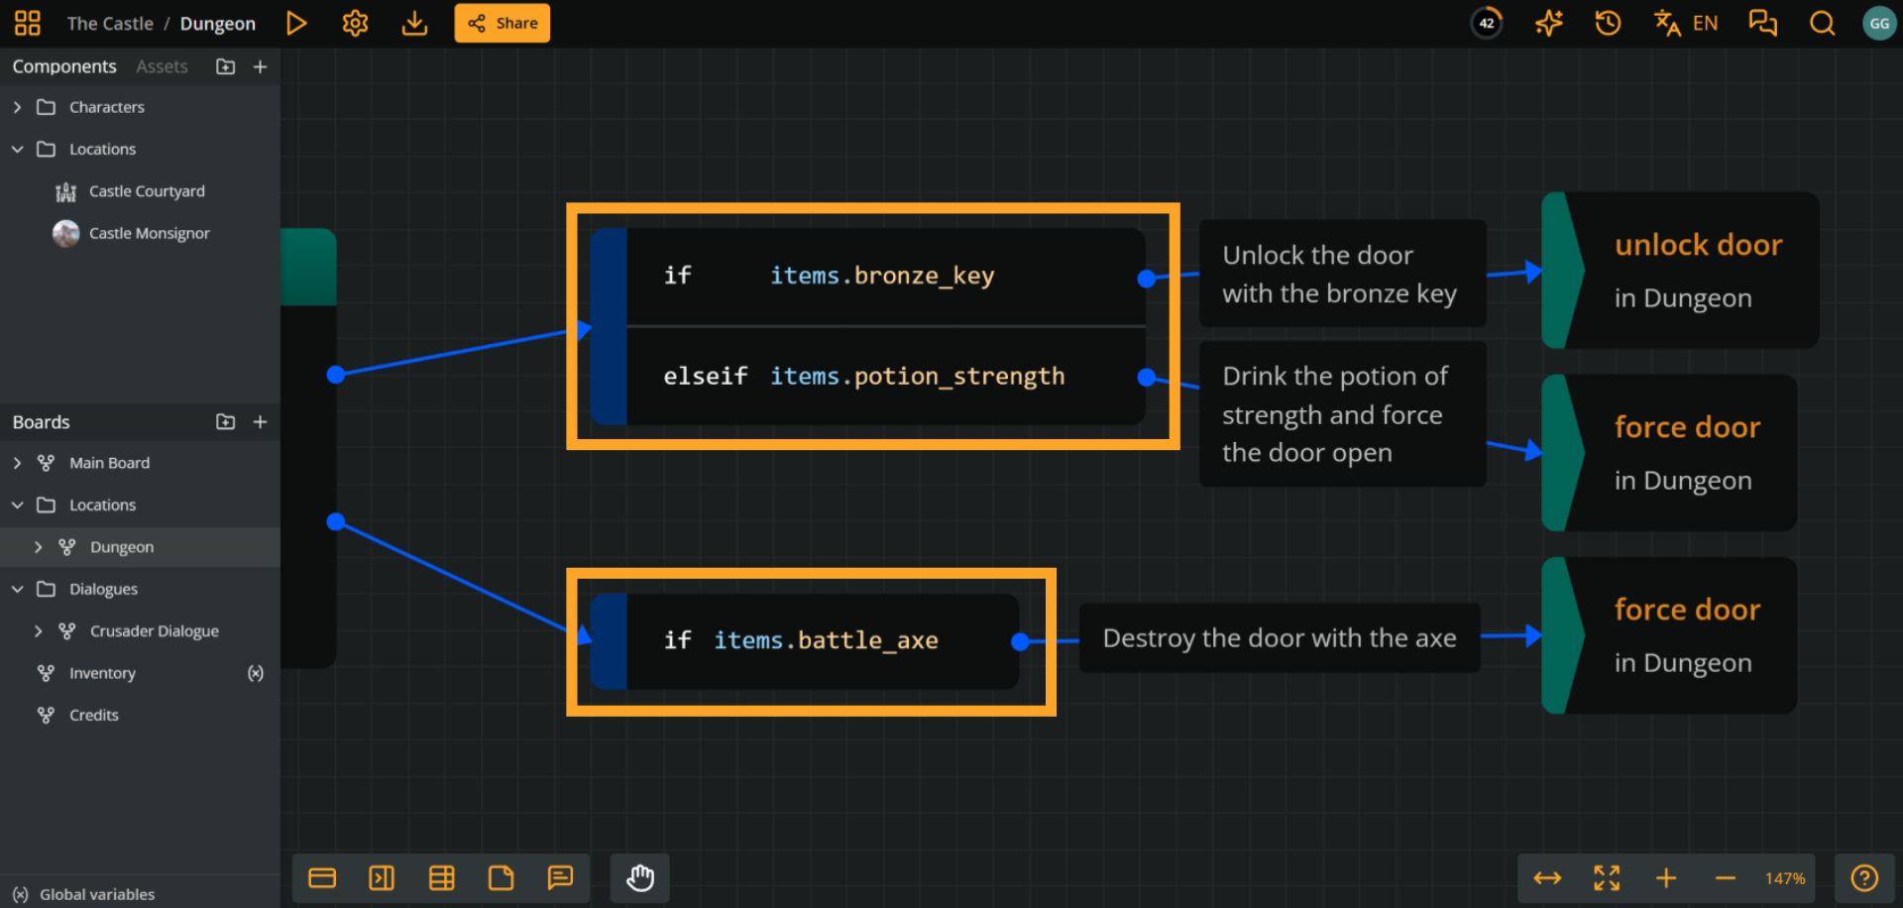Click the download export icon
Viewport: 1903px width, 908px height.
click(x=414, y=23)
